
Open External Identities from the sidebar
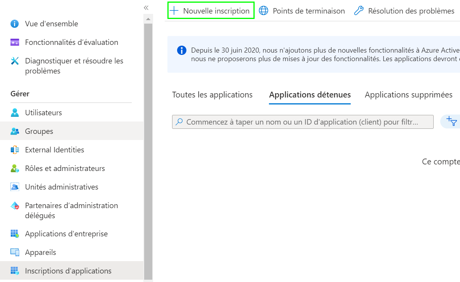click(x=15, y=150)
